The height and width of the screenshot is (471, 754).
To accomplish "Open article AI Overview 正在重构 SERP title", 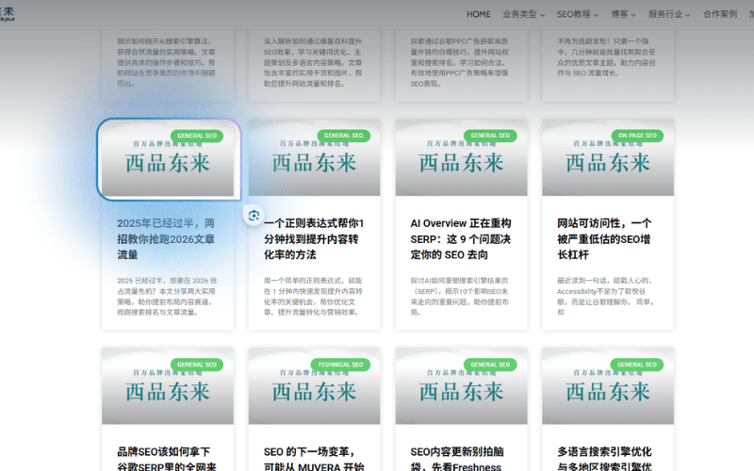I will (461, 239).
